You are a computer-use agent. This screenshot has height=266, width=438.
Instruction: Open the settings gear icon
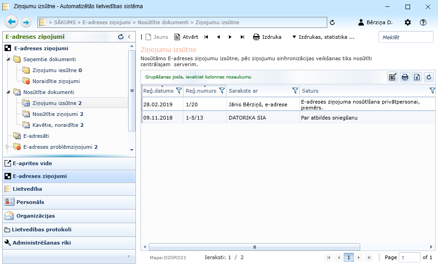408,22
